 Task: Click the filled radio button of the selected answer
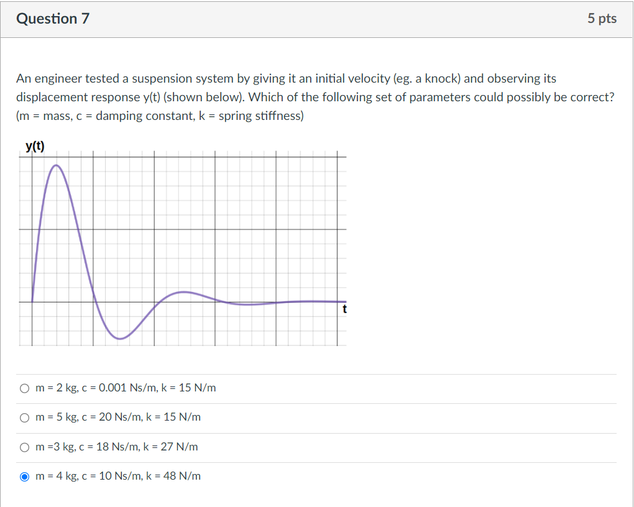tap(25, 476)
